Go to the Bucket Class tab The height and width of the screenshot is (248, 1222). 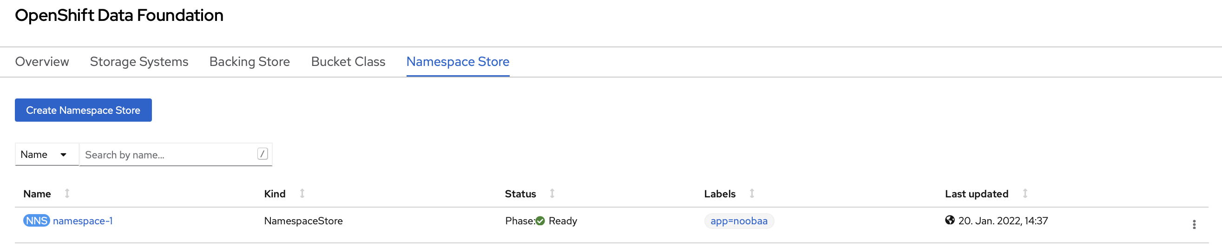348,62
